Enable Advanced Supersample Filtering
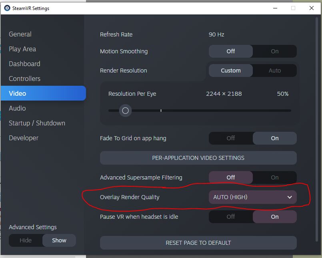This screenshot has width=322, height=258. [274, 177]
